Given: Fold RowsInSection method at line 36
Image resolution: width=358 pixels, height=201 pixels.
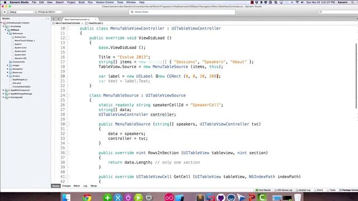Looking at the screenshot, I should pyautogui.click(x=68, y=153).
